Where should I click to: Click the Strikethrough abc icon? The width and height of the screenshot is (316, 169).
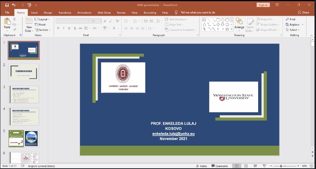pos(80,28)
